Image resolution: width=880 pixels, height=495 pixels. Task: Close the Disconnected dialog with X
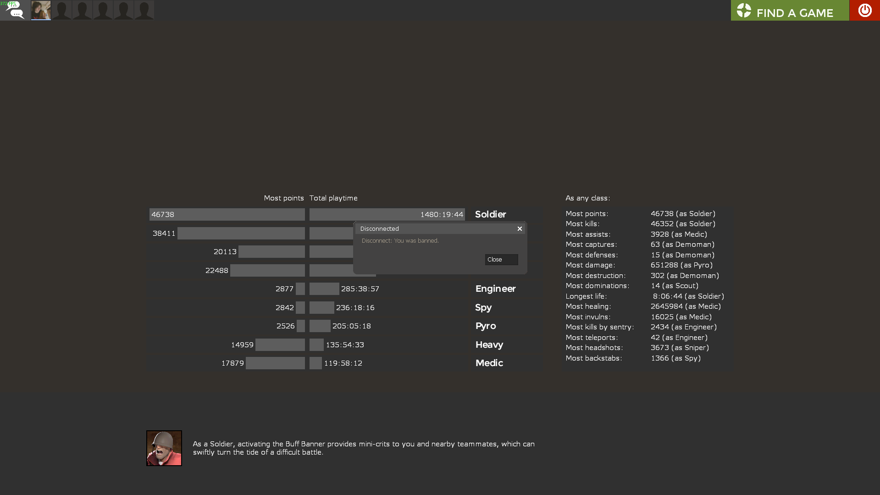pos(520,228)
